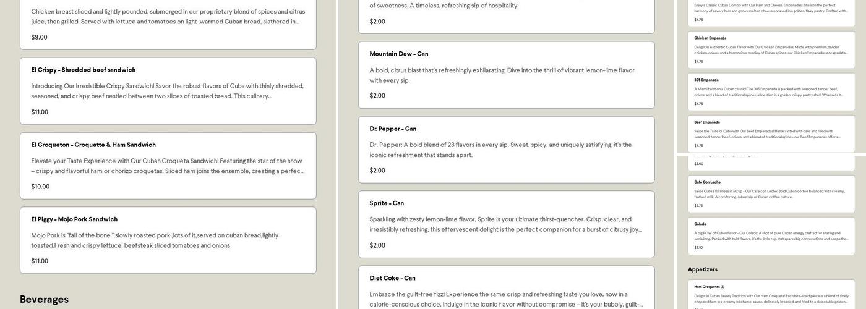Click the Beverages section heading

click(44, 299)
